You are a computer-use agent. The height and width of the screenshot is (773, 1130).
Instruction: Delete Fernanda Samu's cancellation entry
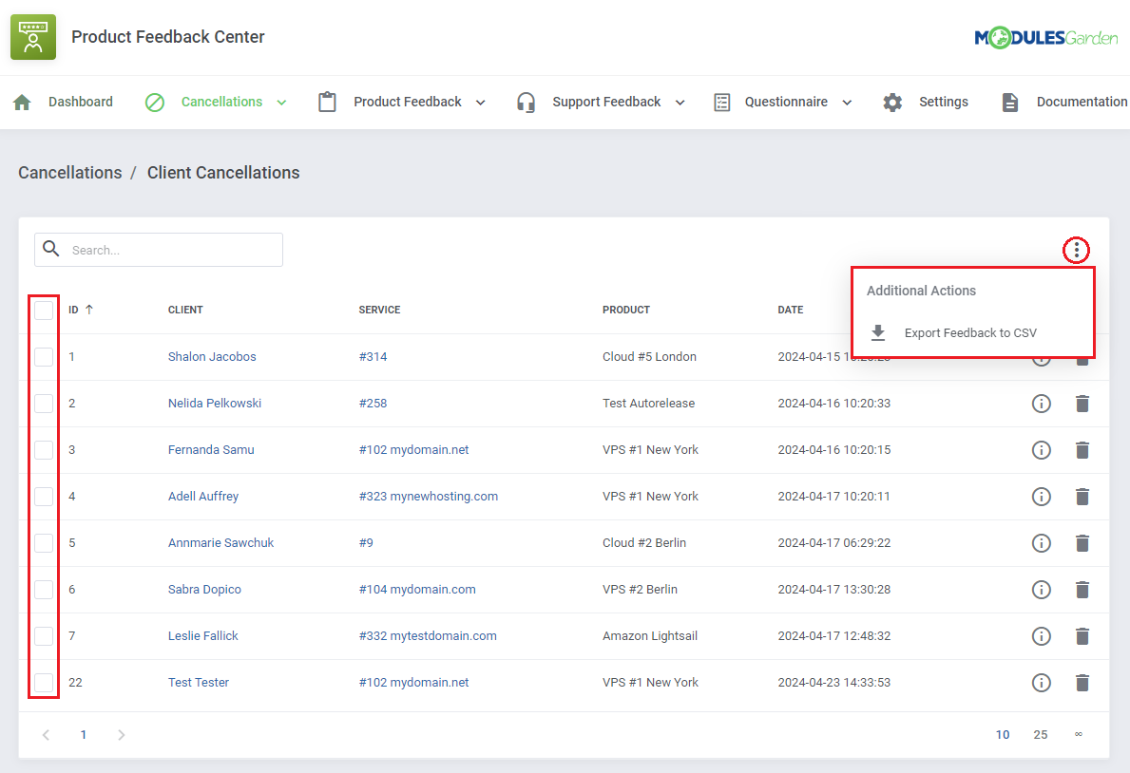click(x=1082, y=450)
